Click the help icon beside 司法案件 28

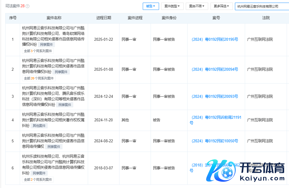[x=28, y=6]
